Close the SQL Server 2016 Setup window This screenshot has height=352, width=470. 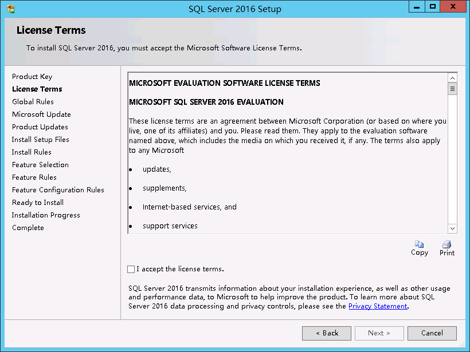click(x=453, y=7)
